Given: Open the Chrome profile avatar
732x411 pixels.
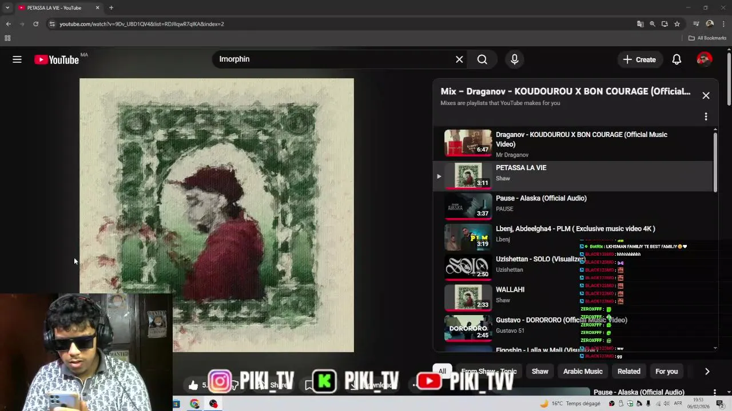Looking at the screenshot, I should 710,24.
